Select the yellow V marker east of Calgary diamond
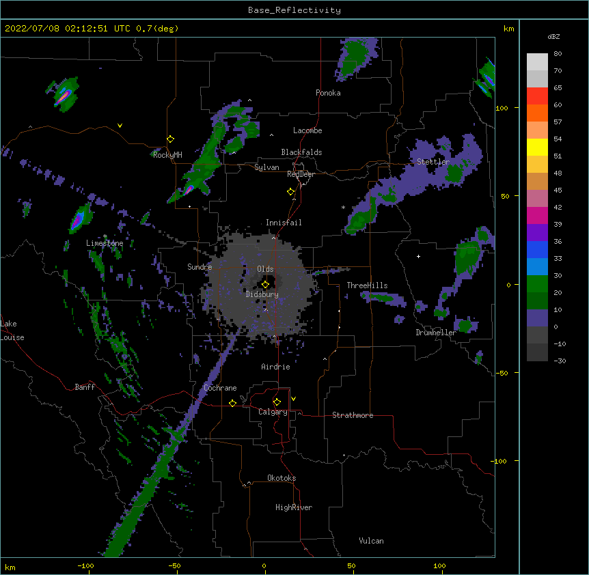The image size is (589, 575). point(293,399)
